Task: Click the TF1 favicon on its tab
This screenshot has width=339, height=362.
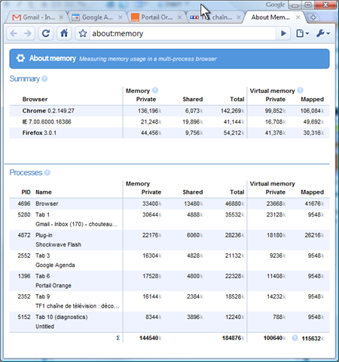Action: tap(194, 17)
